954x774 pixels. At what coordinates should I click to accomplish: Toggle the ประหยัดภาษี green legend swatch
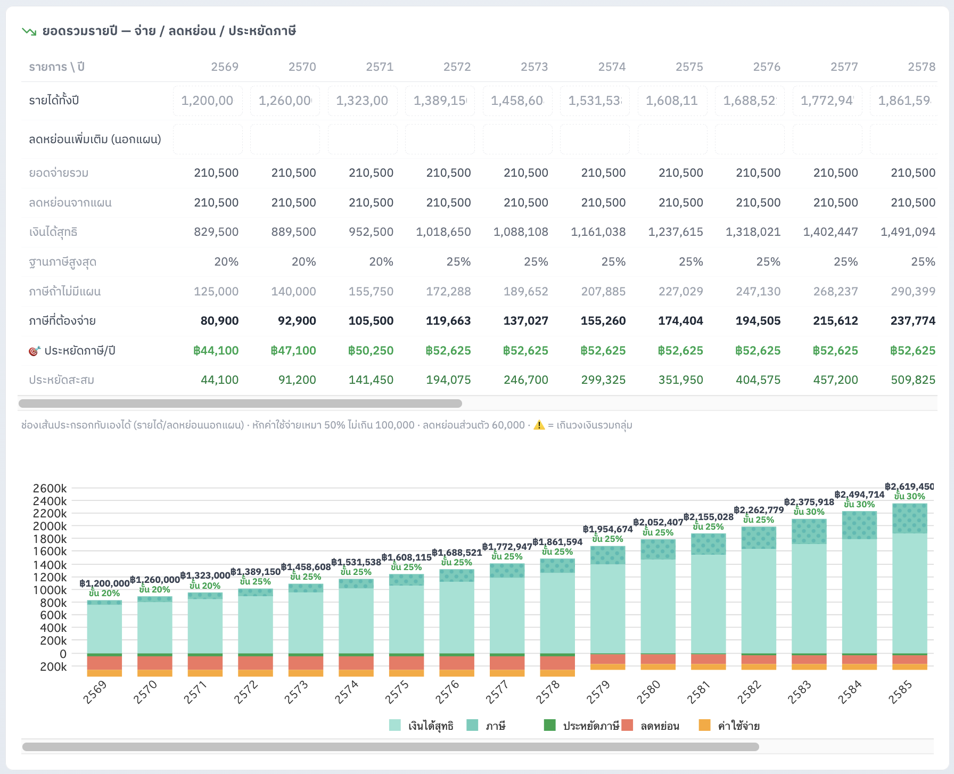[x=550, y=725]
